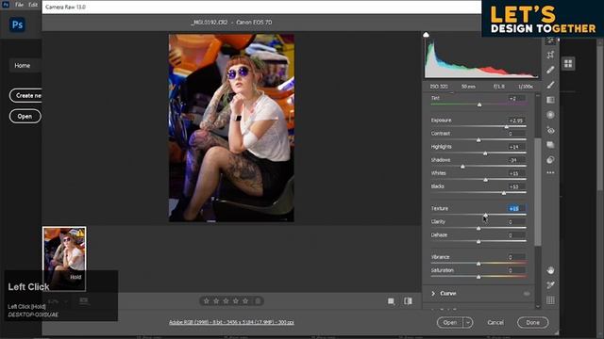Click Done in Camera Raw
The height and width of the screenshot is (339, 604).
(x=532, y=323)
